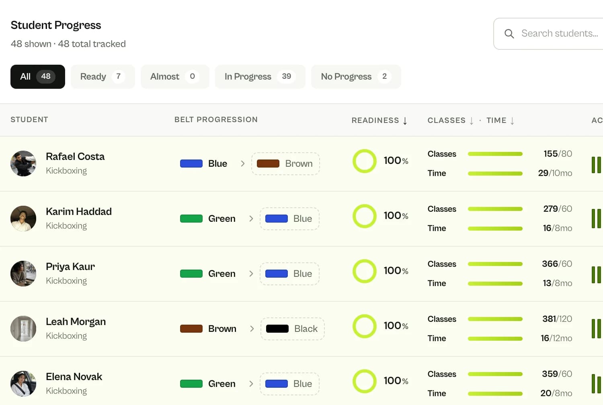
Task: Click Rafael Costa's current blue belt swatch
Action: [191, 164]
